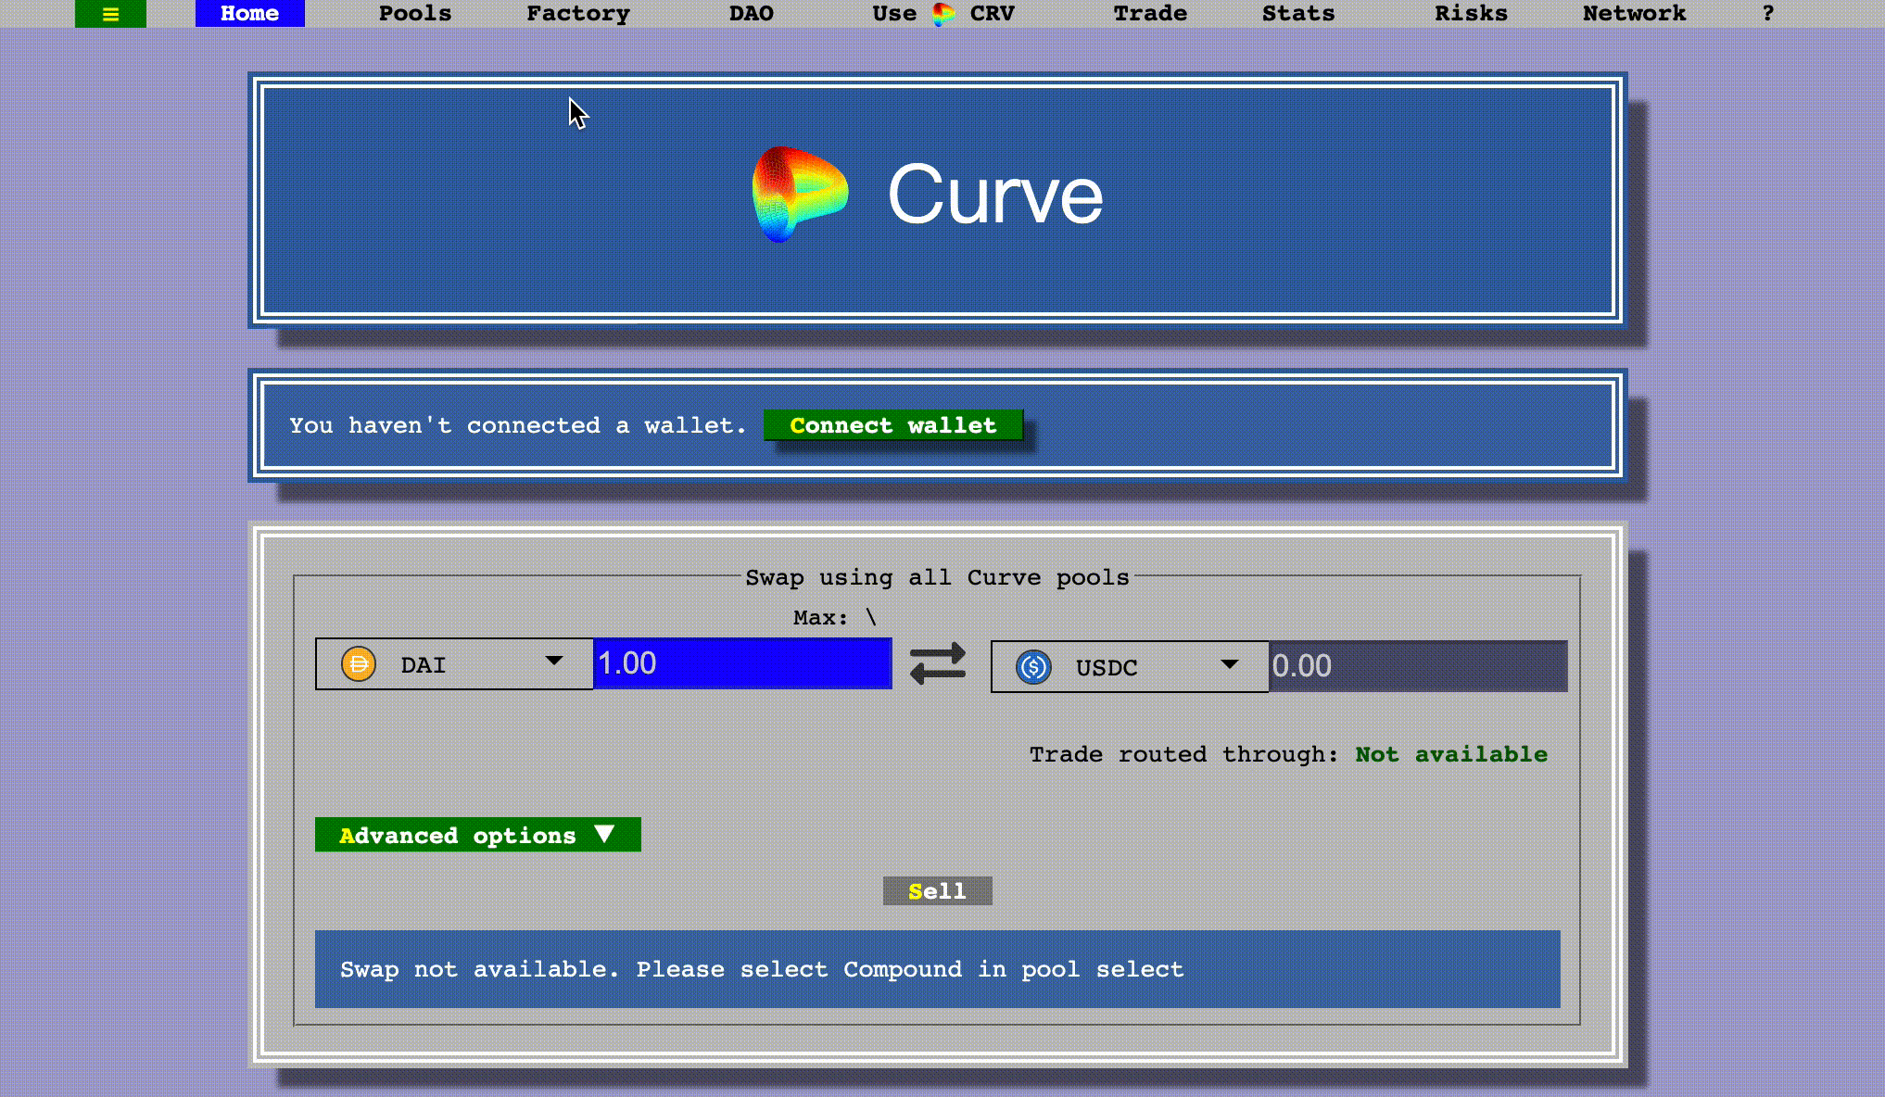The height and width of the screenshot is (1097, 1885).
Task: Click the Connect wallet button
Action: pos(893,425)
